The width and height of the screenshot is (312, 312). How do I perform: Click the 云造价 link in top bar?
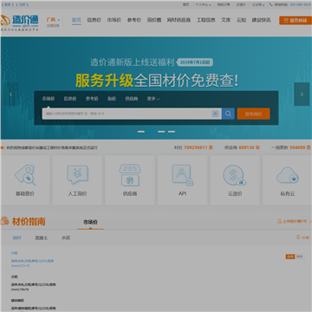pos(241,4)
